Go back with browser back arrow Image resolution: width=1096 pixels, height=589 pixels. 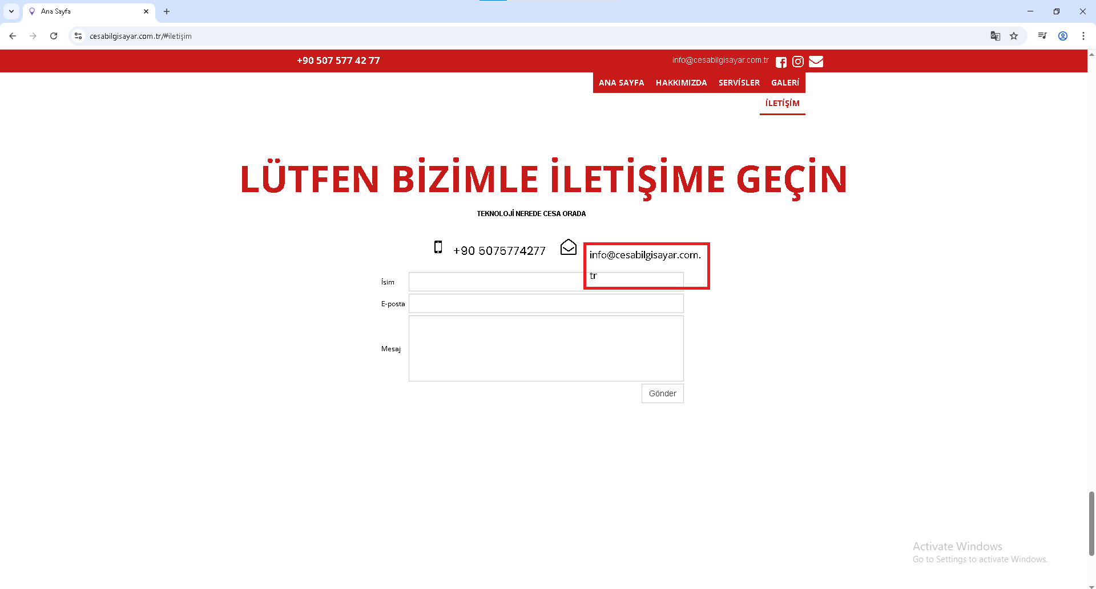(13, 36)
